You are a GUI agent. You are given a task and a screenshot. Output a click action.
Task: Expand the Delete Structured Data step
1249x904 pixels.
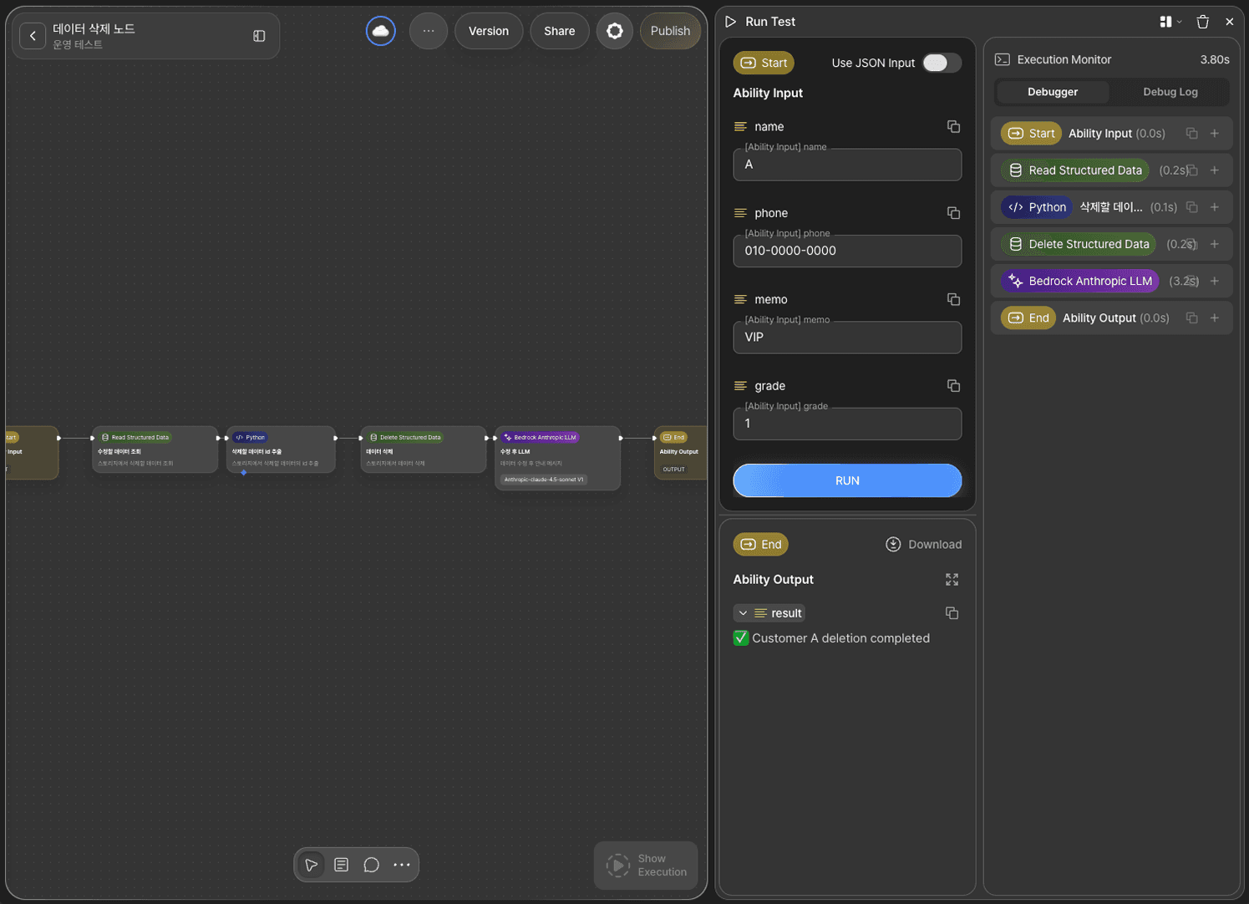(1215, 244)
